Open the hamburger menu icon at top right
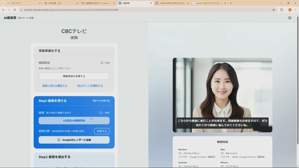The image size is (299, 168). coord(290,18)
